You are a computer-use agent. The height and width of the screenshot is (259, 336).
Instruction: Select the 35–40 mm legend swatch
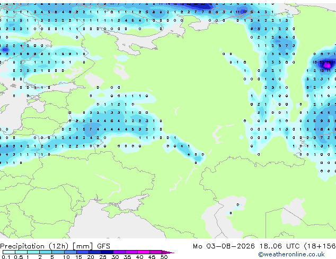[x=131, y=252]
